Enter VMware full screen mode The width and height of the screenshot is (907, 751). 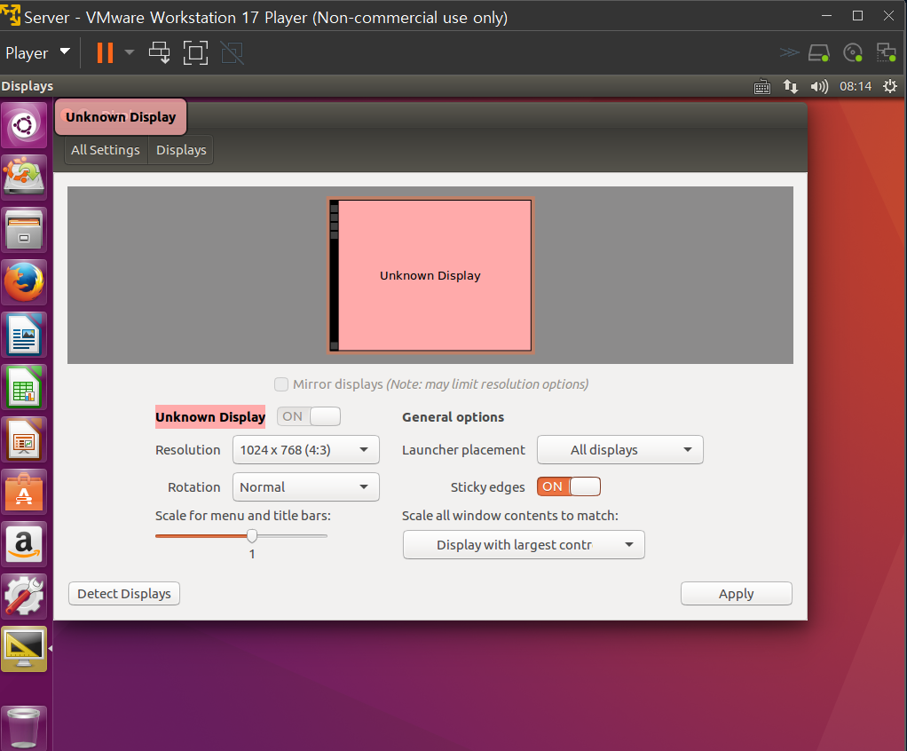click(x=195, y=52)
